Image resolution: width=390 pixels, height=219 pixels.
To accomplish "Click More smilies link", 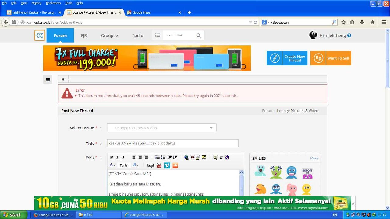I will [314, 158].
